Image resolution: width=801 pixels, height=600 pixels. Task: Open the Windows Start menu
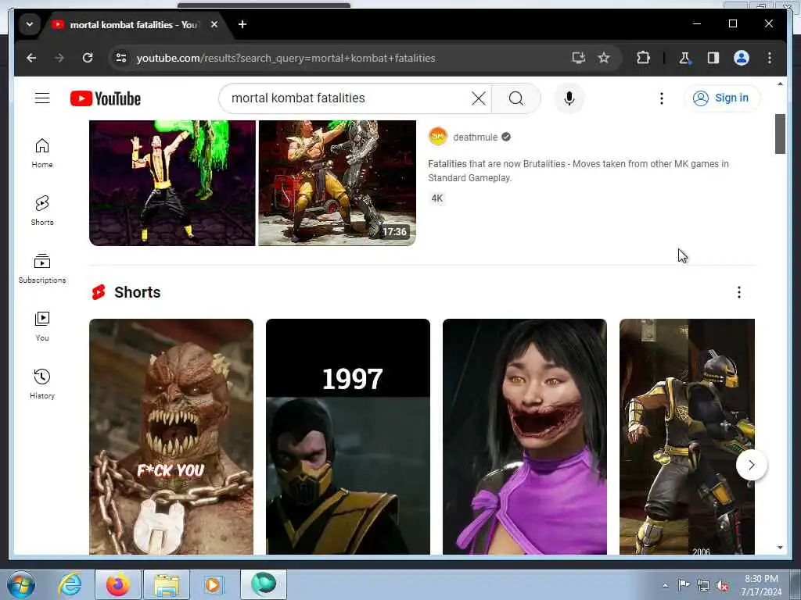[20, 584]
